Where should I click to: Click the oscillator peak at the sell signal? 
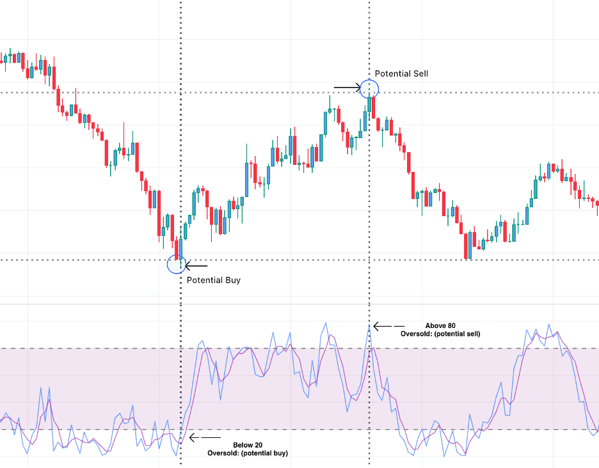point(369,325)
